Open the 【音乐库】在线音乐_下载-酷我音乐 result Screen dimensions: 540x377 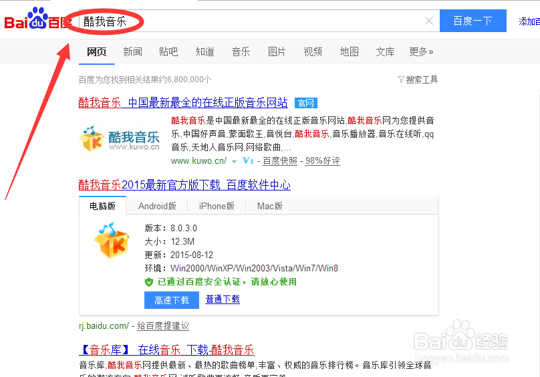(166, 350)
